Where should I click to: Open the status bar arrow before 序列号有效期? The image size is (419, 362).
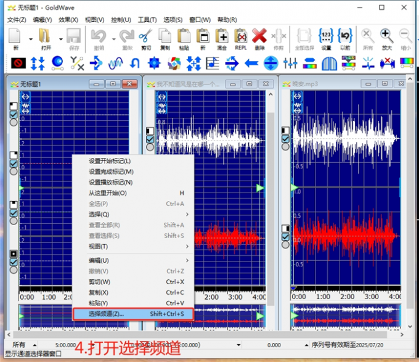[307, 345]
